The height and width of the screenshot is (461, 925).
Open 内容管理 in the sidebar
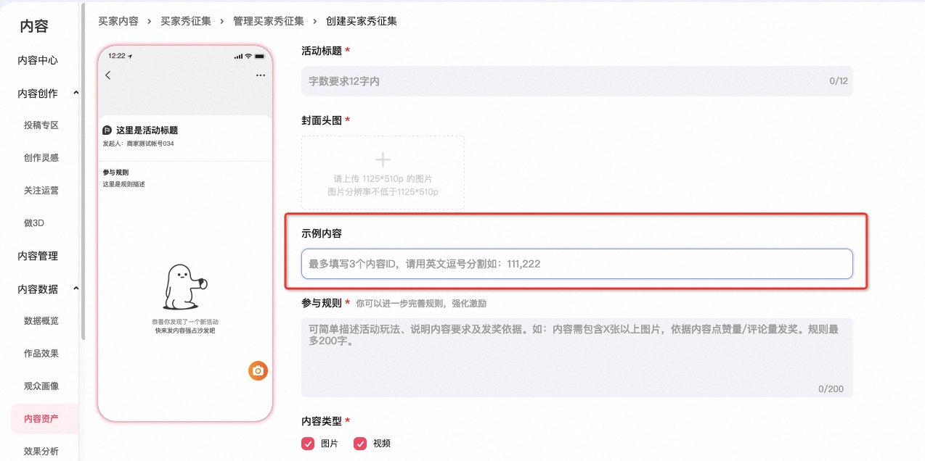[38, 256]
